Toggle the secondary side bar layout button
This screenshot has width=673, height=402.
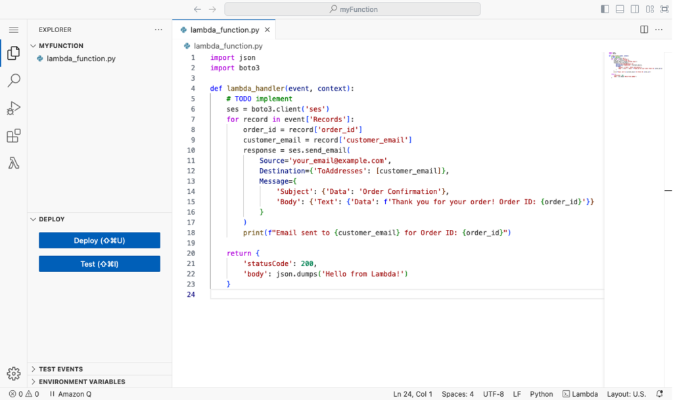coord(635,9)
